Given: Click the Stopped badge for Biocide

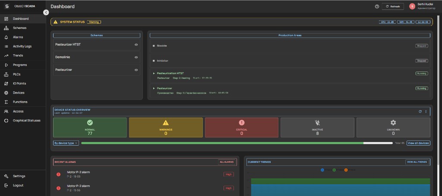Looking at the screenshot, I should [421, 46].
